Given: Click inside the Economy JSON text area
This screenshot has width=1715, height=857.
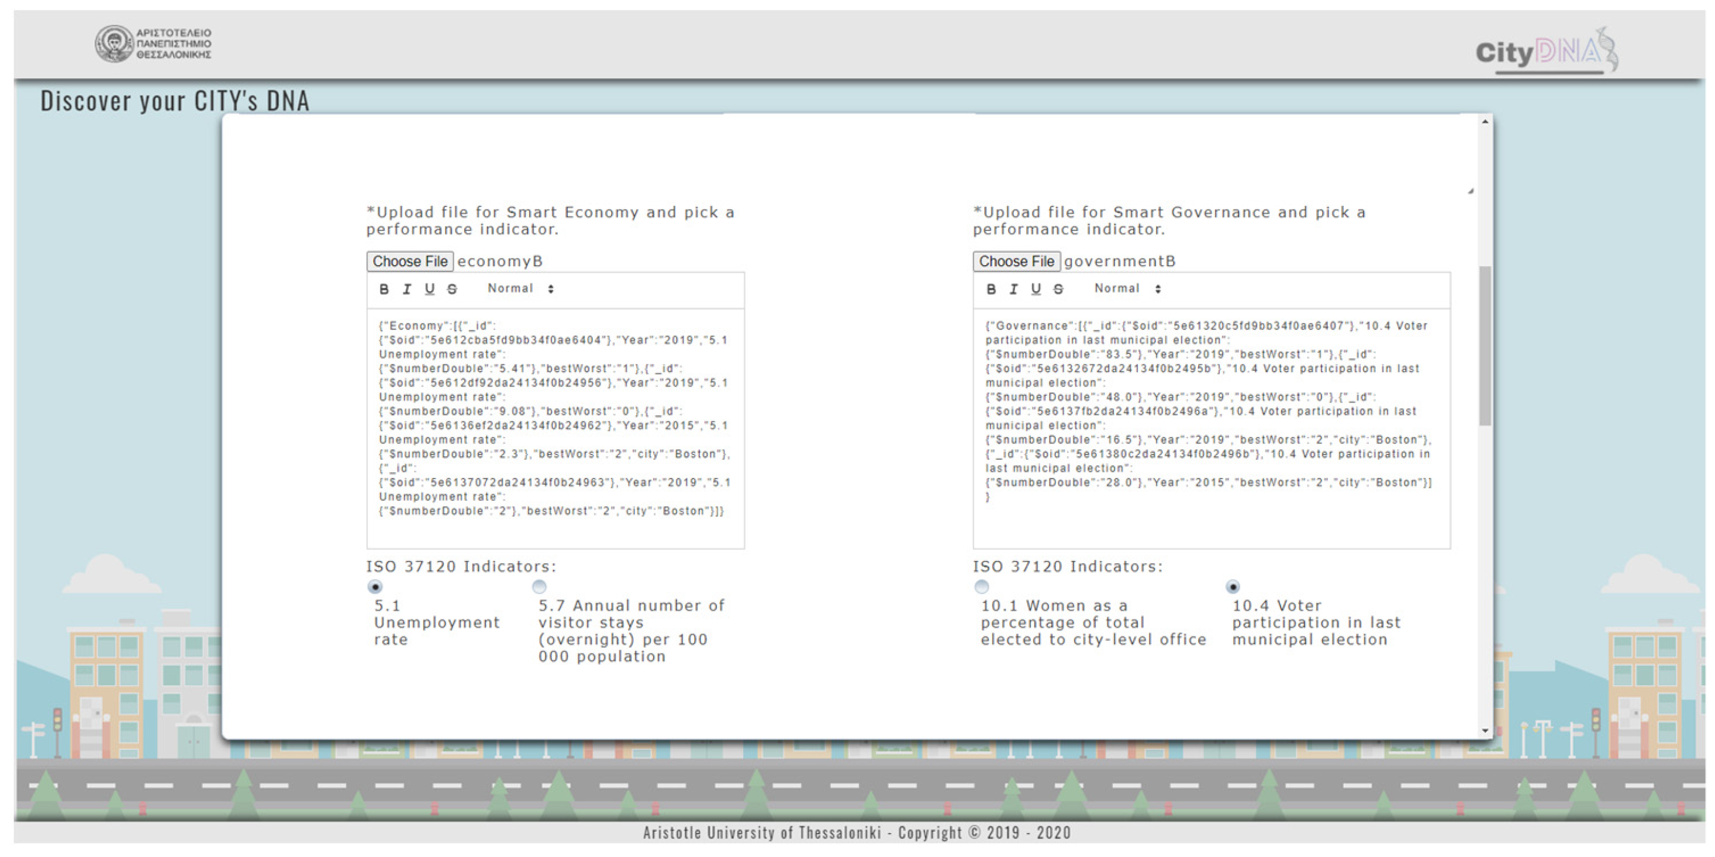Looking at the screenshot, I should (x=554, y=426).
